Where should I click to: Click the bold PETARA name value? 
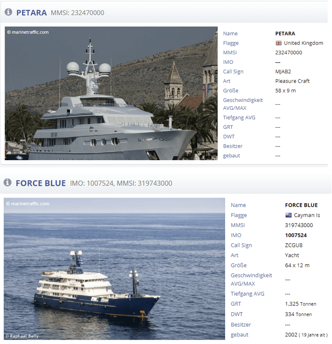[x=285, y=33]
